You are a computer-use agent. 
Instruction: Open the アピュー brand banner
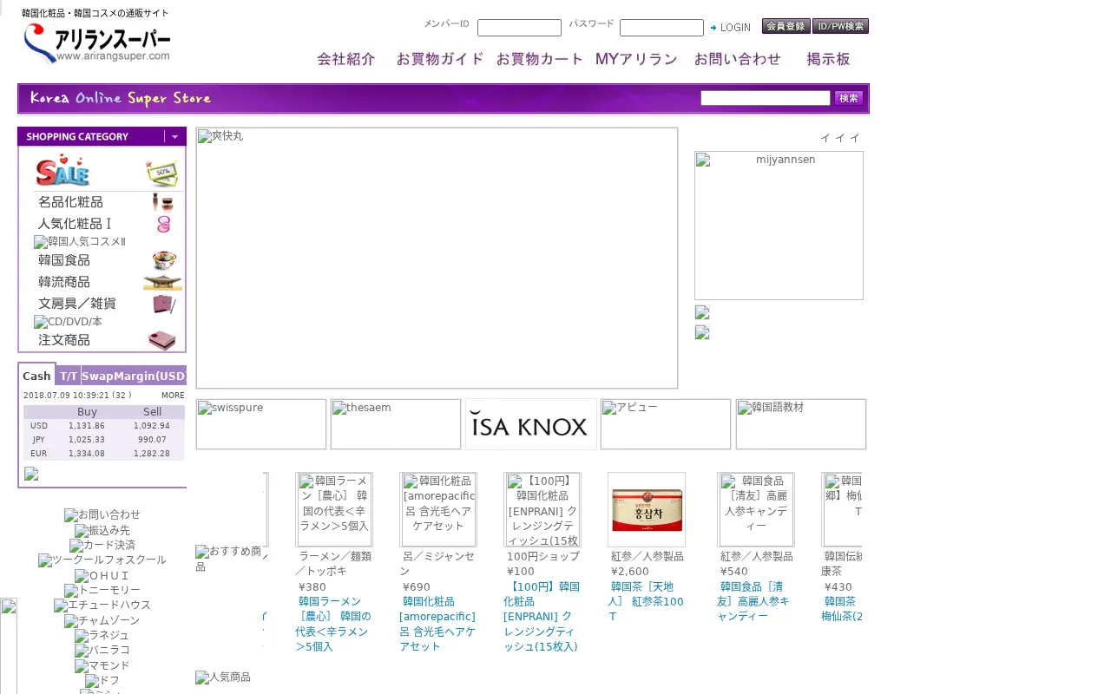[666, 424]
